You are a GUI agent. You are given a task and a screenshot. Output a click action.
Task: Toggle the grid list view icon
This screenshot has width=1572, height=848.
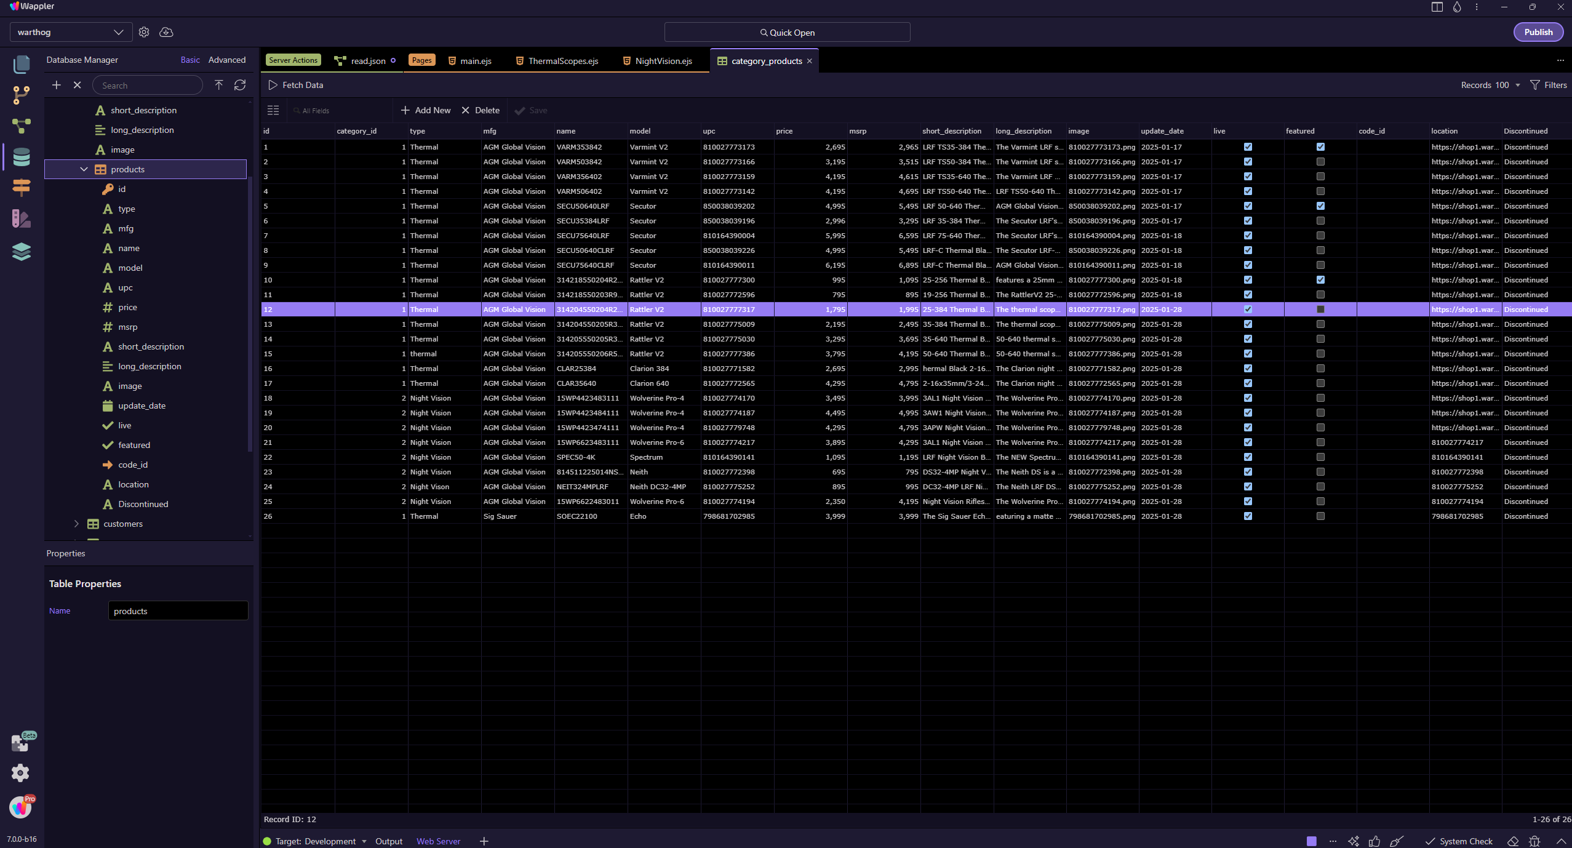coord(273,110)
